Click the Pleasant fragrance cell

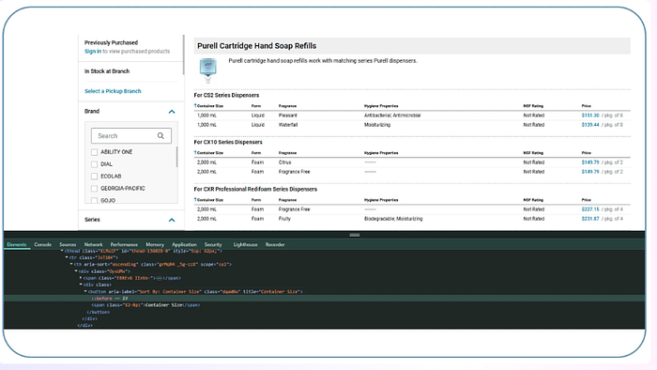click(x=288, y=116)
